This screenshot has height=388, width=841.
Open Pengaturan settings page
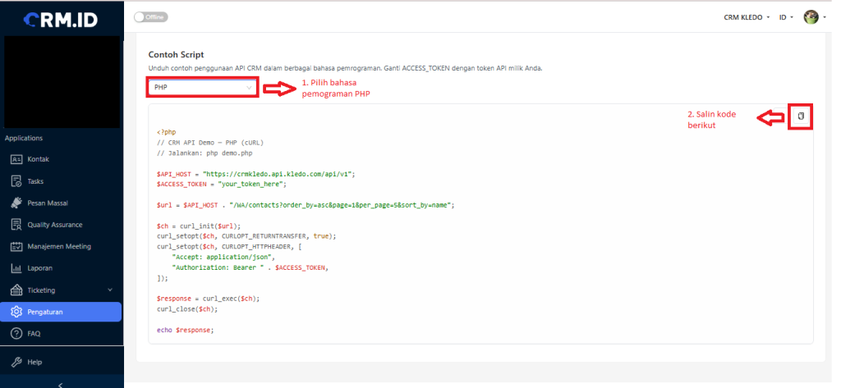[x=61, y=312]
